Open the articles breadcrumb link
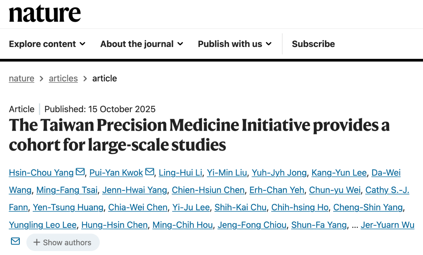 click(x=63, y=78)
